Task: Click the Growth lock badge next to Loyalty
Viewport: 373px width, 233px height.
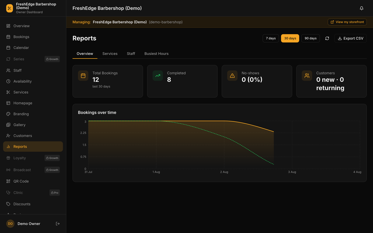Action: point(52,158)
